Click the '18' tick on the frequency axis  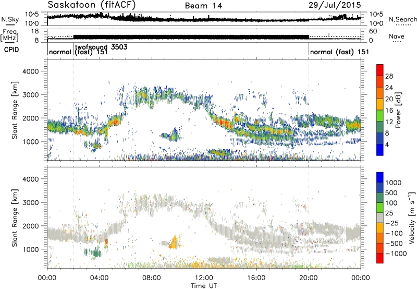point(35,31)
